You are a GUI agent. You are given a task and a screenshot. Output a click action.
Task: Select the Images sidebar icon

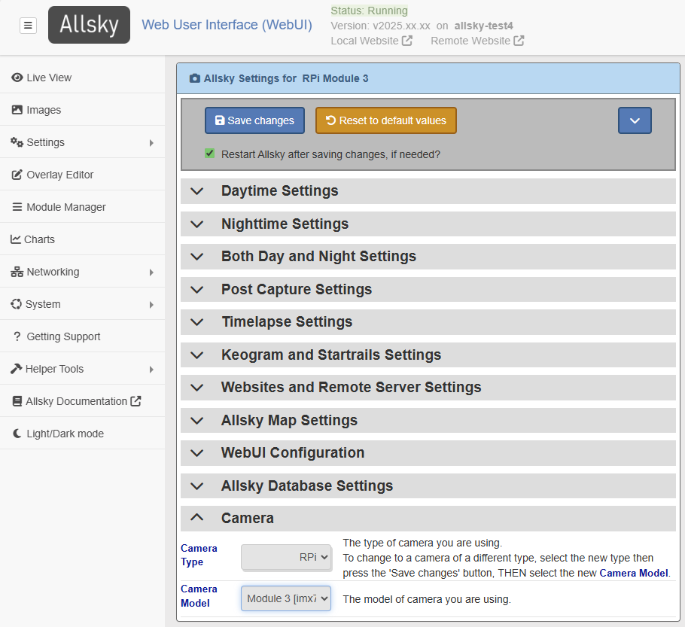click(45, 109)
